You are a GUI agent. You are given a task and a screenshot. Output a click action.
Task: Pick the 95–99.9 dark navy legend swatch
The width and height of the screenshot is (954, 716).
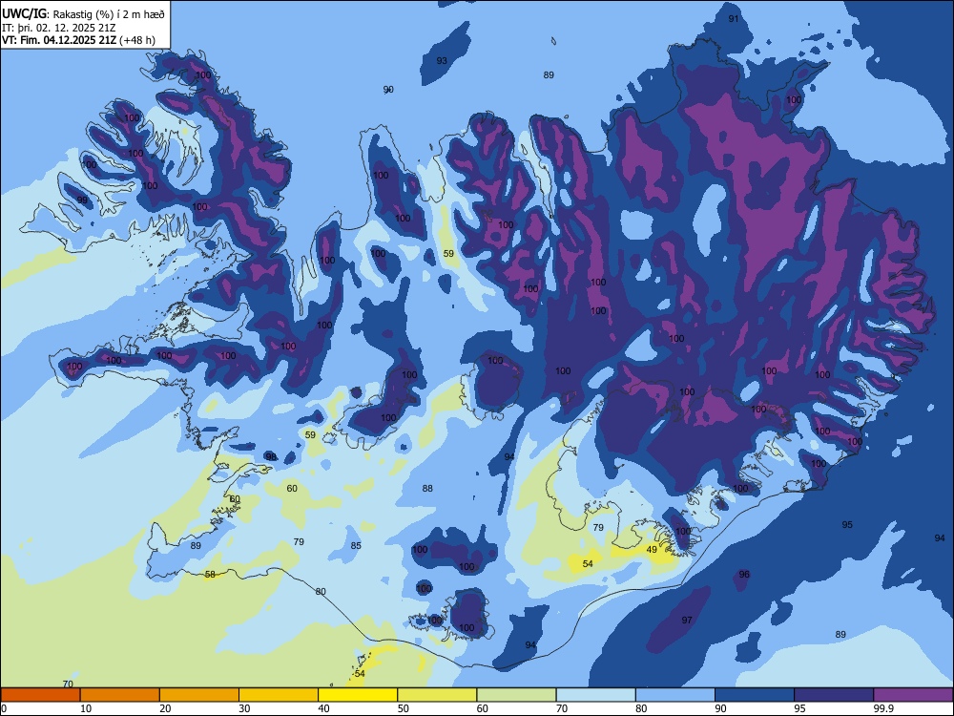tap(834, 695)
